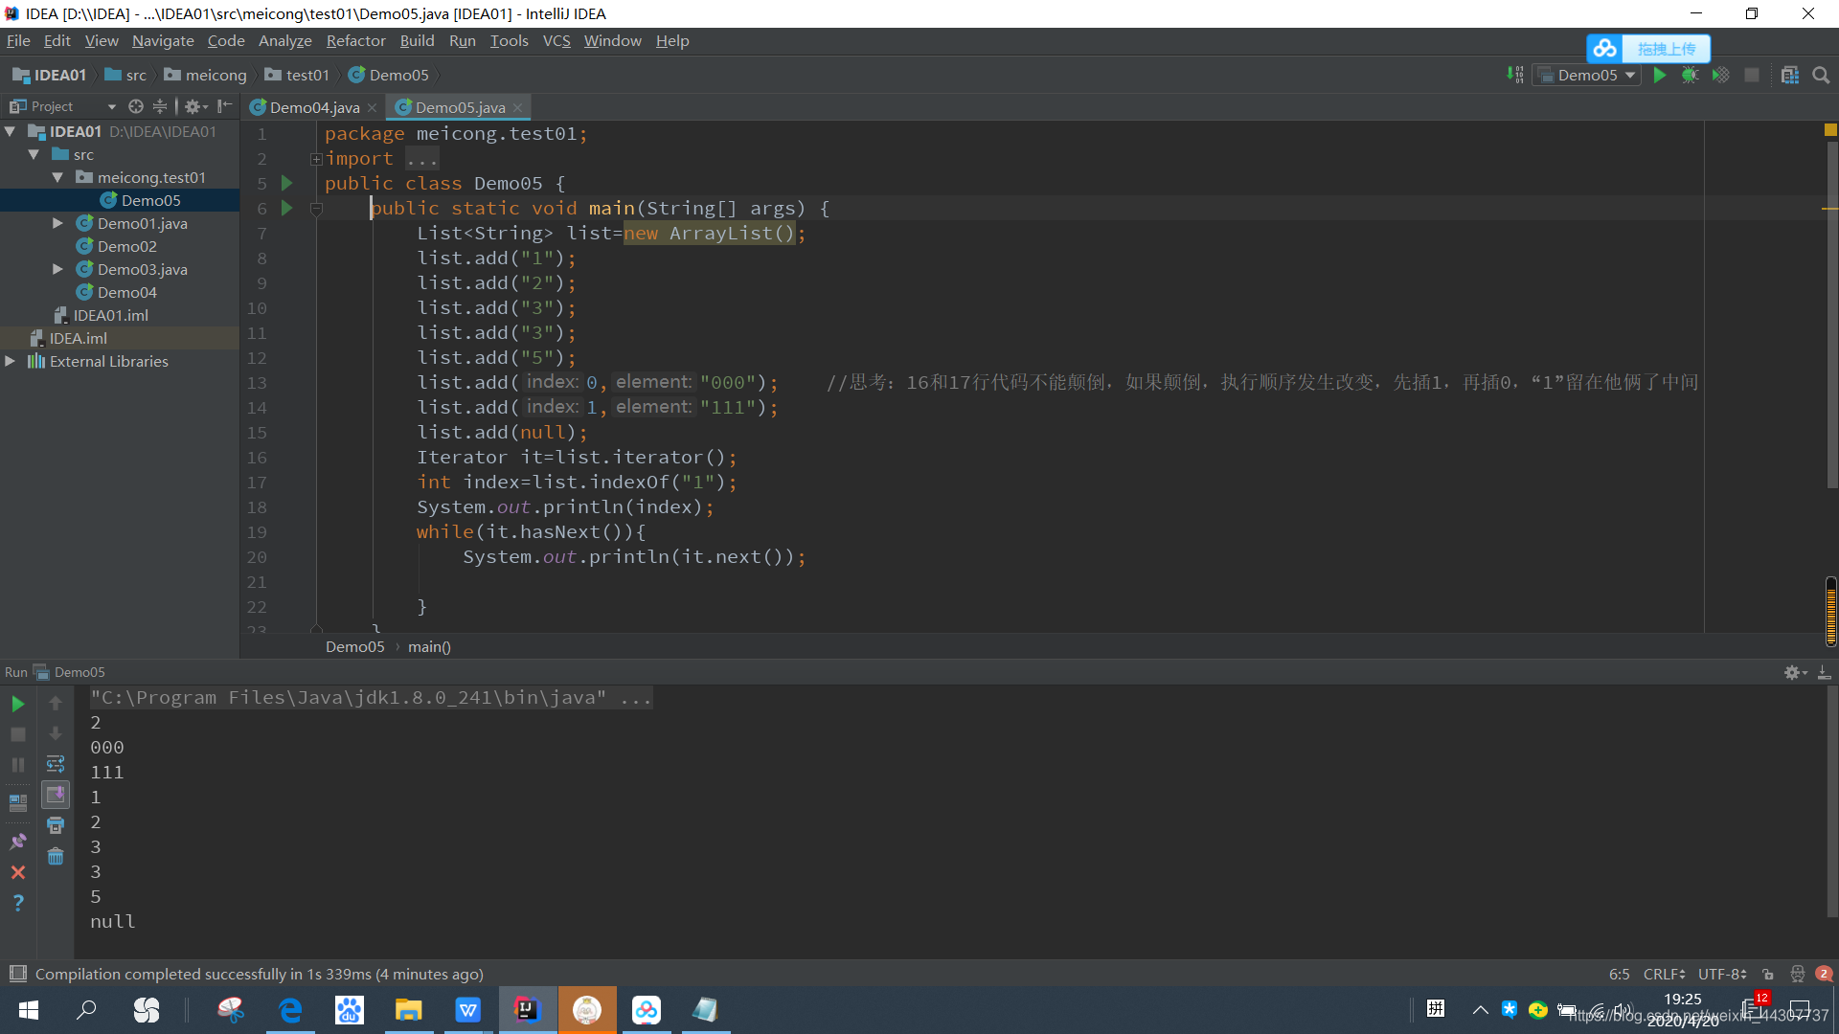Open the Demo05 run configuration dropdown
This screenshot has width=1839, height=1034.
(1587, 75)
